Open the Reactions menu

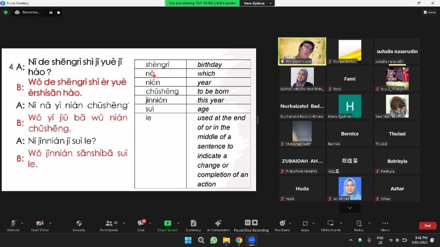282,225
